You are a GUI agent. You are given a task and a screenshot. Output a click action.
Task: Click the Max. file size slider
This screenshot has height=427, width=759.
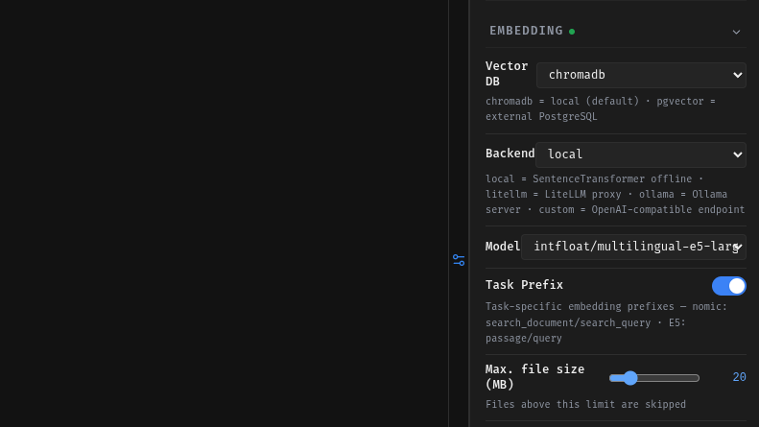click(654, 378)
